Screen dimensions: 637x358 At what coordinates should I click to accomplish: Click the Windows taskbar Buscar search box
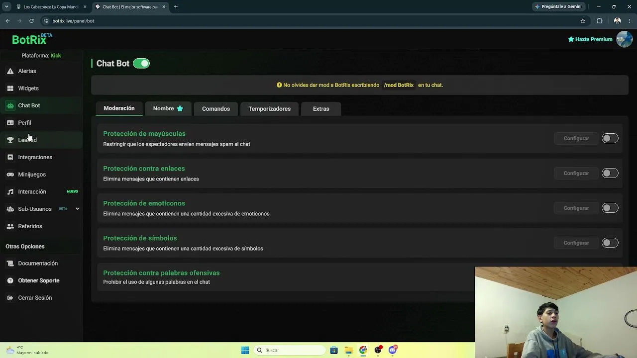coord(290,350)
